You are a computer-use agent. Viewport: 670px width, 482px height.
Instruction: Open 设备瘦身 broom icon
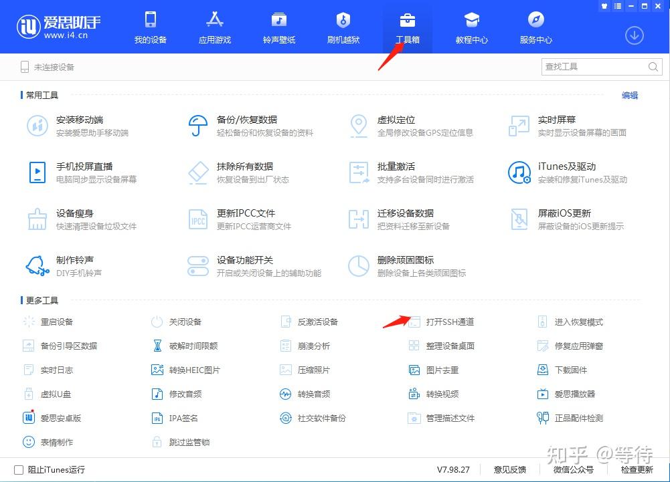coord(37,219)
